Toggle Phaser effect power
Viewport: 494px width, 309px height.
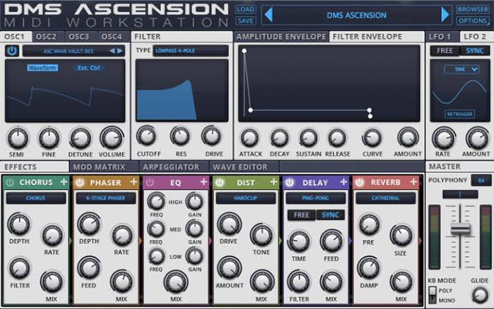point(80,183)
